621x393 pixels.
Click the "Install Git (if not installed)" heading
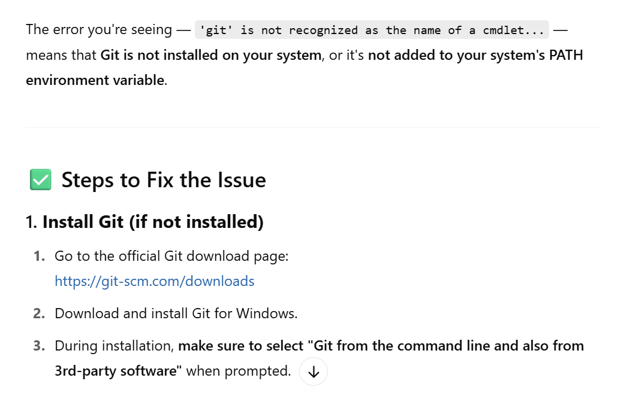[153, 222]
